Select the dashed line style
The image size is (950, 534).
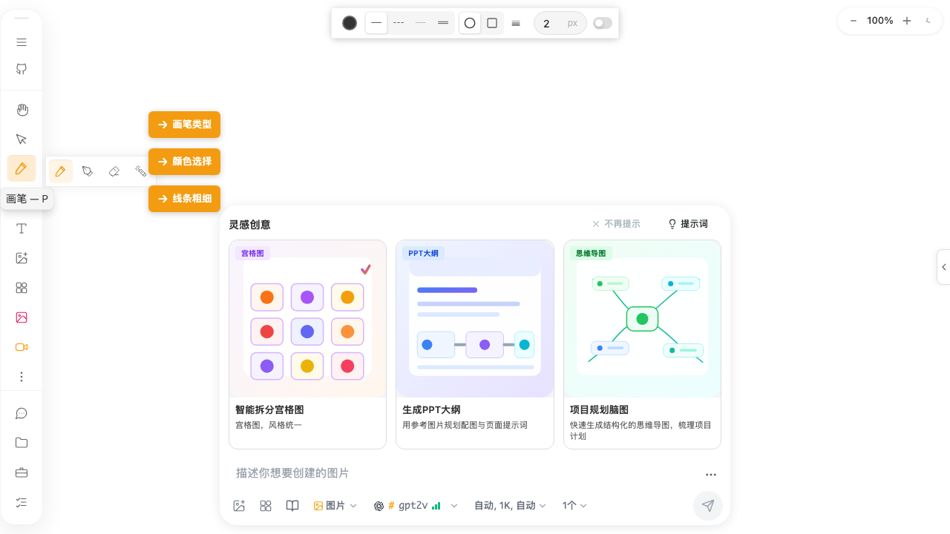pos(399,23)
